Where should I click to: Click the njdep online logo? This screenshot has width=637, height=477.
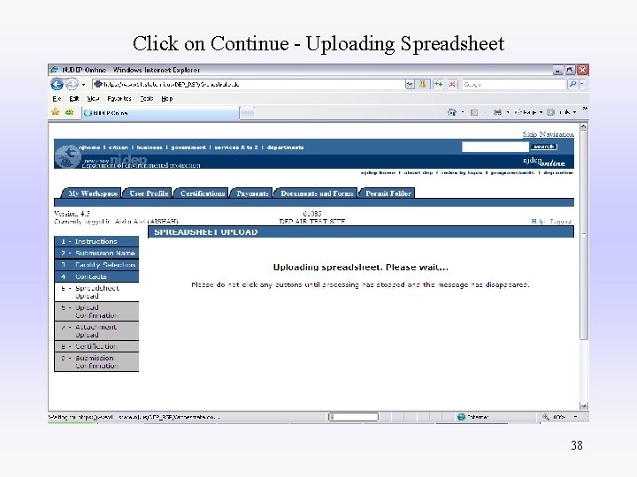544,162
